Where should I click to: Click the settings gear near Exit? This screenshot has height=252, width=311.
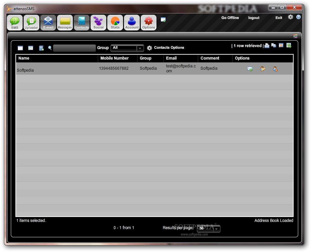tap(291, 17)
